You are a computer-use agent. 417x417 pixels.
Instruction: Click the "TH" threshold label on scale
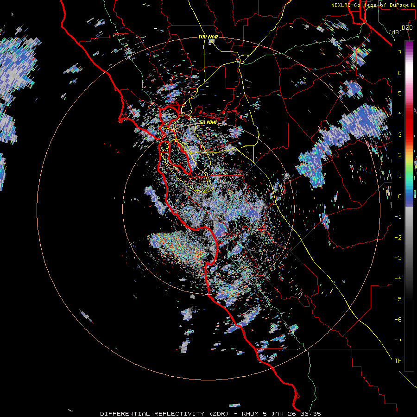398,360
